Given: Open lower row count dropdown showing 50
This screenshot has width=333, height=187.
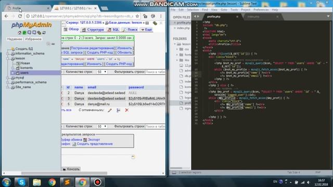Looking at the screenshot, I should [102, 126].
